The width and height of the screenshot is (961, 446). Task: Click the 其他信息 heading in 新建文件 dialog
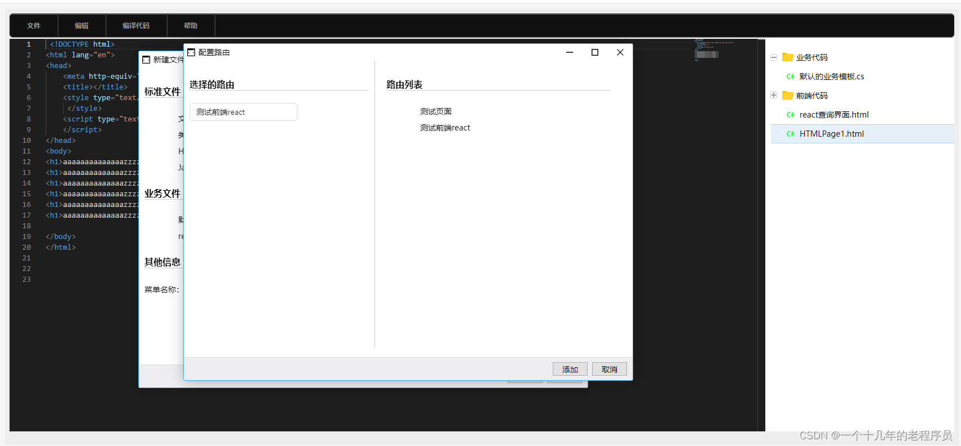coord(163,262)
